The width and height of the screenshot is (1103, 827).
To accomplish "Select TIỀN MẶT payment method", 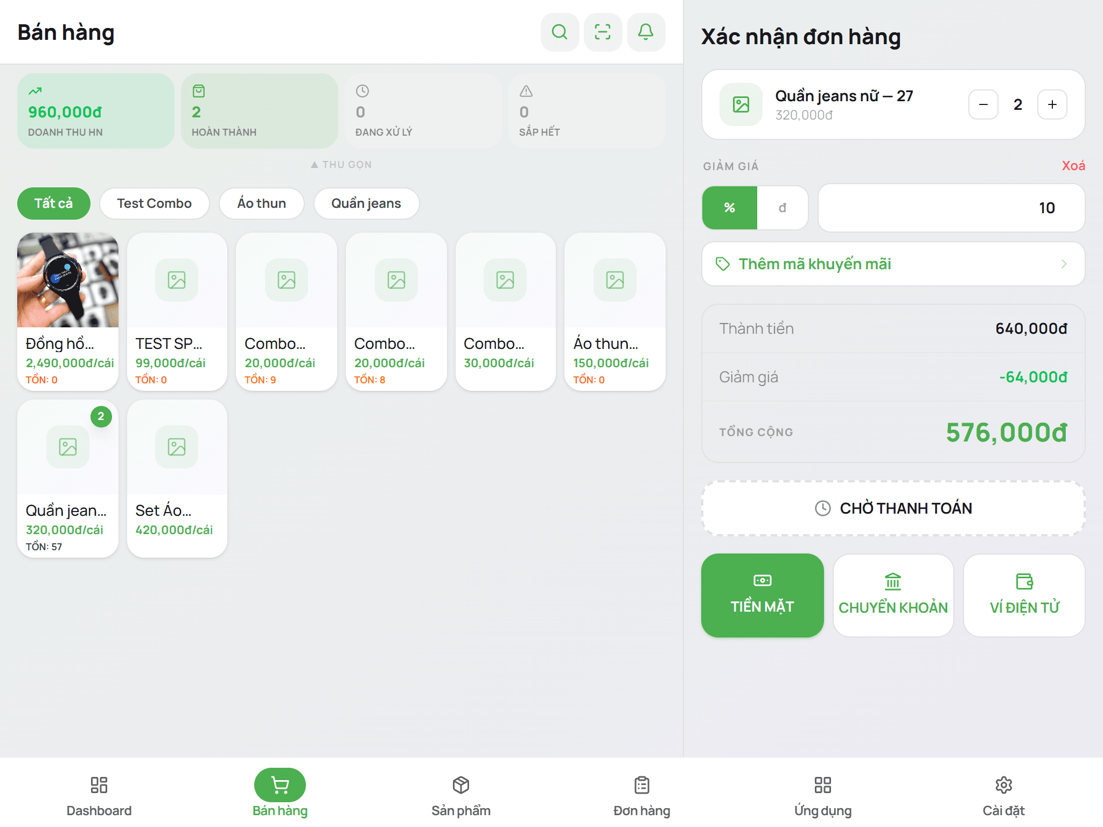I will 762,595.
